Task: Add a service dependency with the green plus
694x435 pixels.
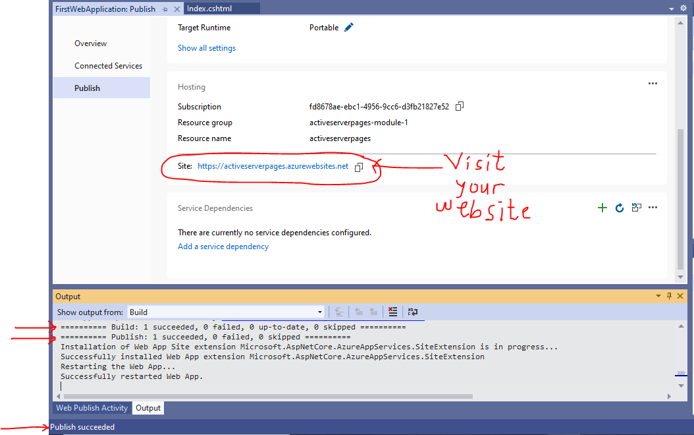Action: pos(602,208)
